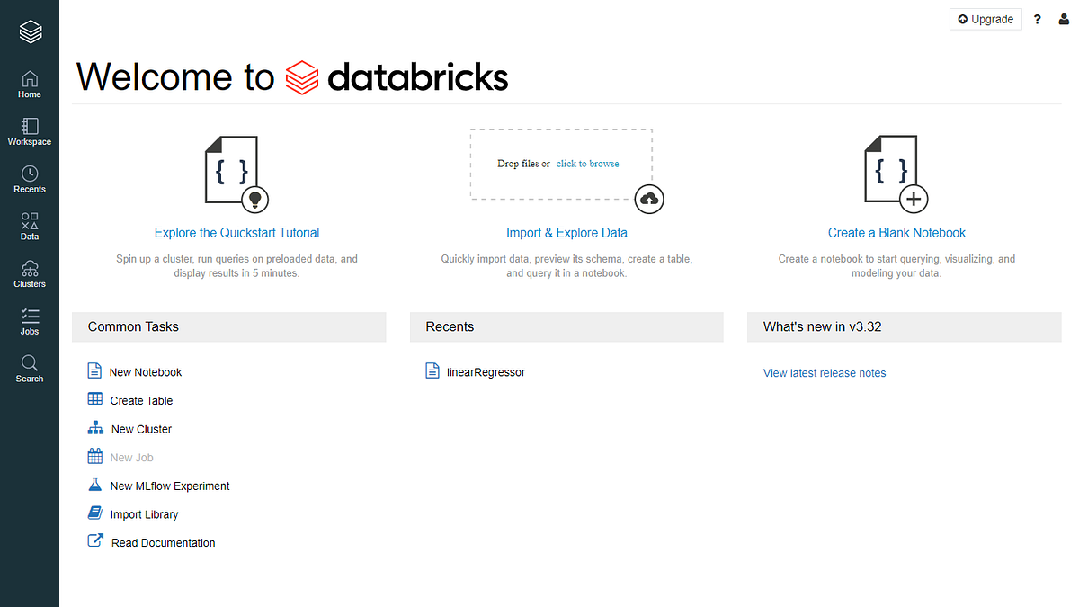Click the Databricks logo at sidebar top

pyautogui.click(x=30, y=30)
